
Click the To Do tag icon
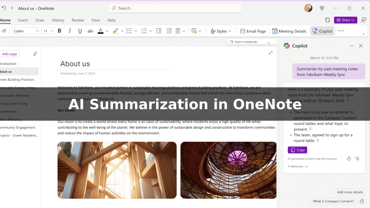coord(194,31)
